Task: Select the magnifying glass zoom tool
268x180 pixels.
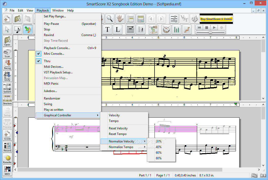Action: coord(110,19)
